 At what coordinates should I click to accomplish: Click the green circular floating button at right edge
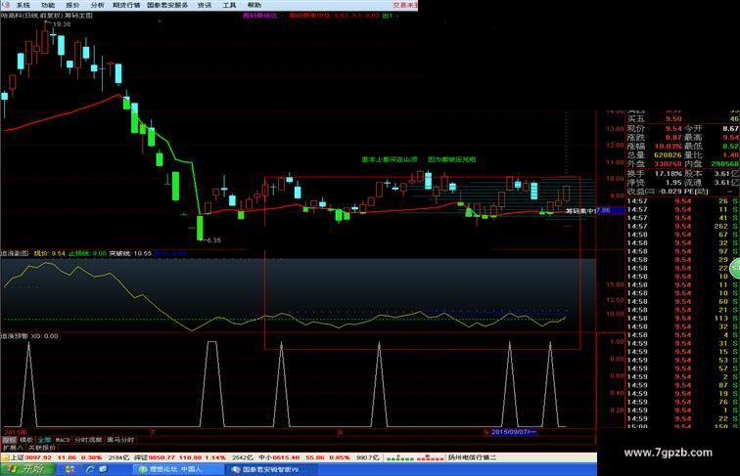coord(735,269)
